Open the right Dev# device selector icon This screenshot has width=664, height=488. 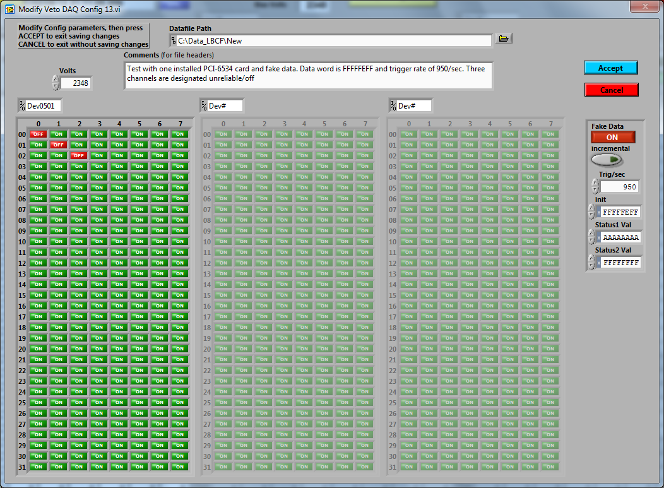393,106
